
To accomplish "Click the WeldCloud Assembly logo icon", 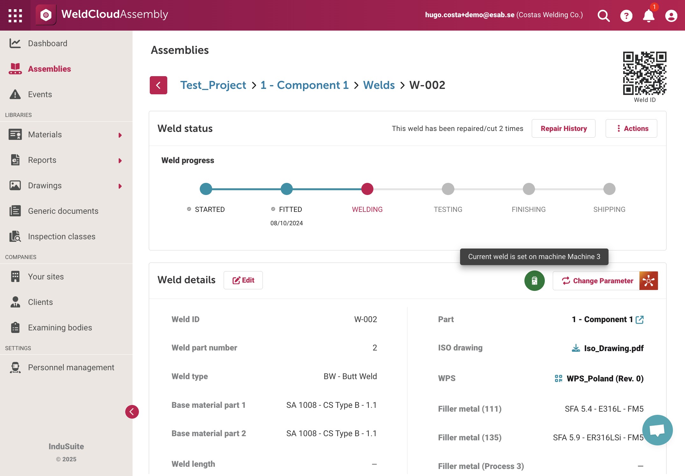I will 46,15.
